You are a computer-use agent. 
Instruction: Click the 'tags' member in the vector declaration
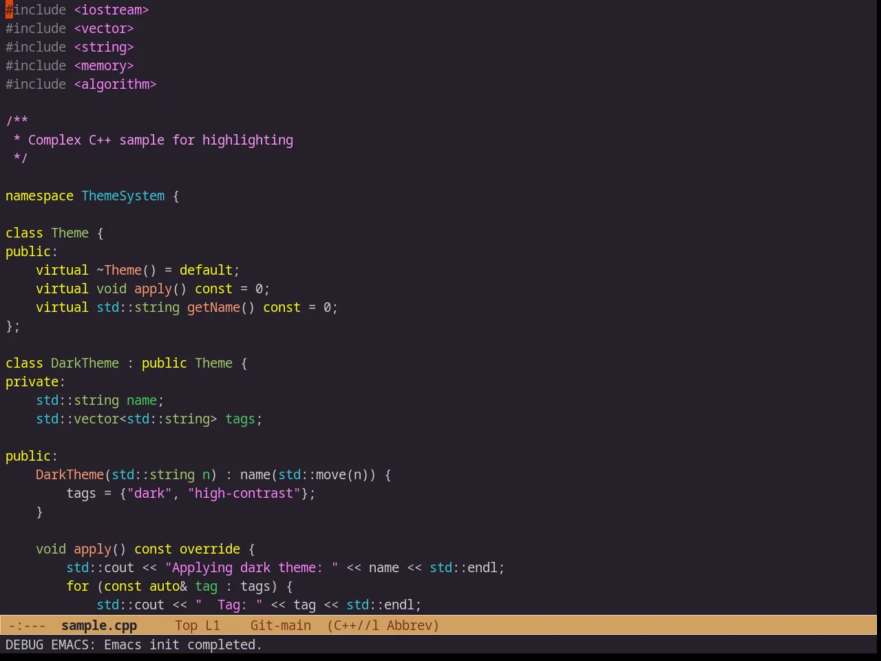coord(240,419)
